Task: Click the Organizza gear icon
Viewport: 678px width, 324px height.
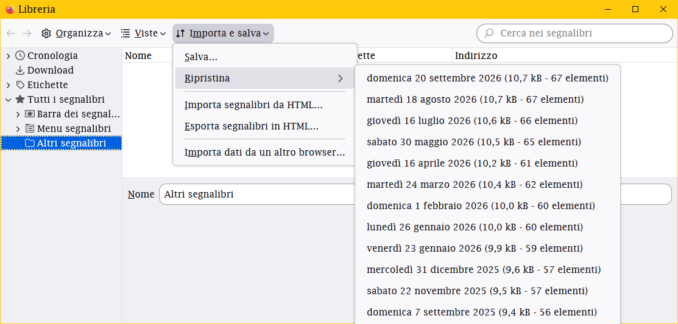Action: (46, 33)
